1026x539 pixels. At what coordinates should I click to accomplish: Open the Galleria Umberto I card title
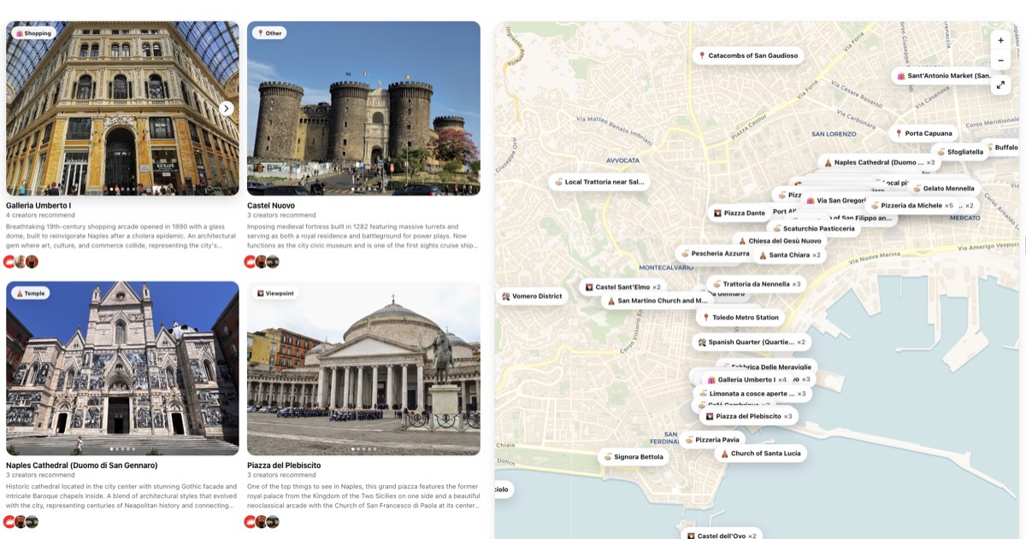click(x=38, y=205)
